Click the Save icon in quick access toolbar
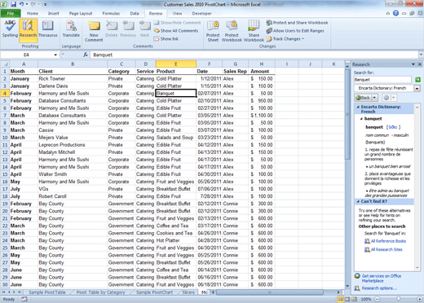The width and height of the screenshot is (424, 303). (x=14, y=4)
